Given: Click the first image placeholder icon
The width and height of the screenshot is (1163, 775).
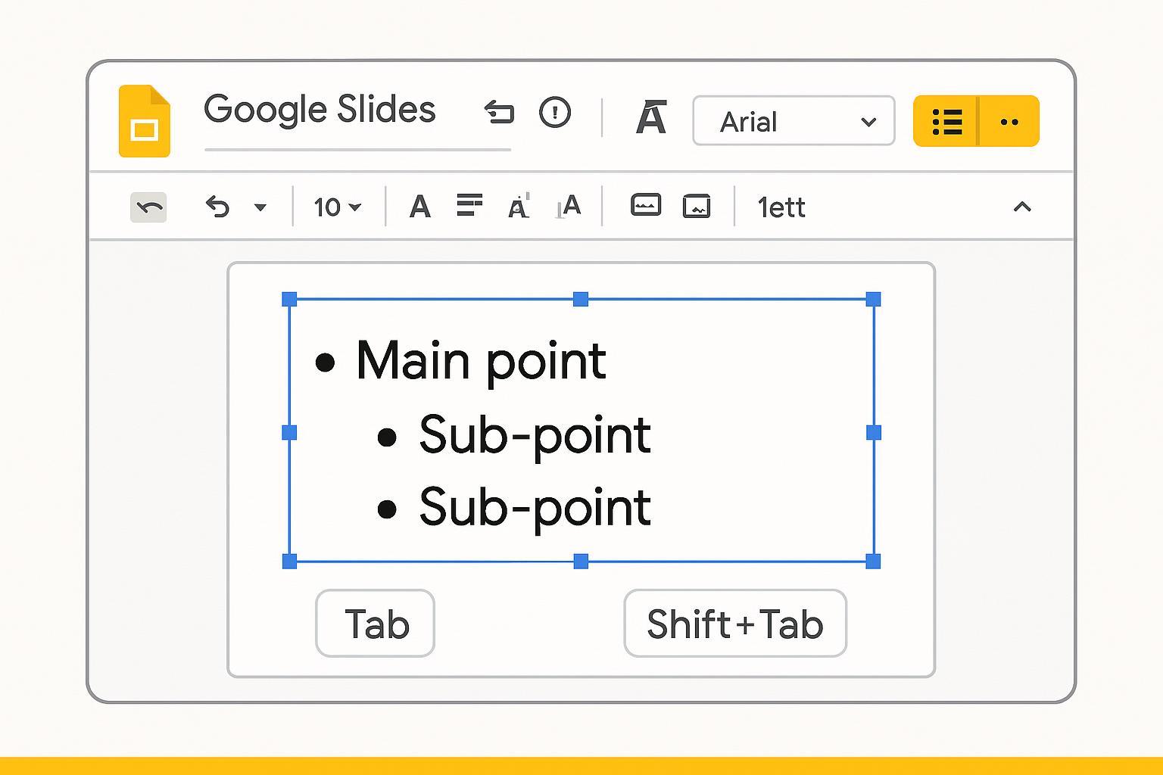Looking at the screenshot, I should 645,205.
